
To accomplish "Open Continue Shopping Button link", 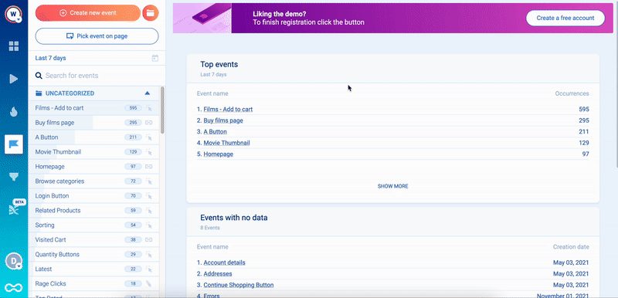I will point(239,285).
